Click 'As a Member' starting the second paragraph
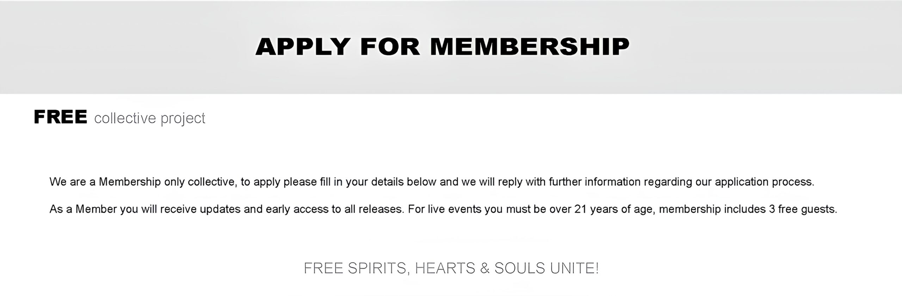This screenshot has width=902, height=296. click(x=83, y=209)
